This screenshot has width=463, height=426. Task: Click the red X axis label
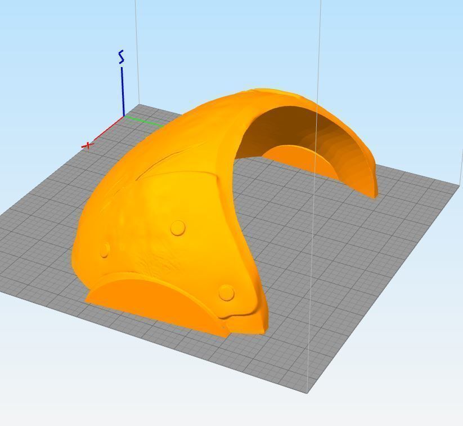[87, 145]
